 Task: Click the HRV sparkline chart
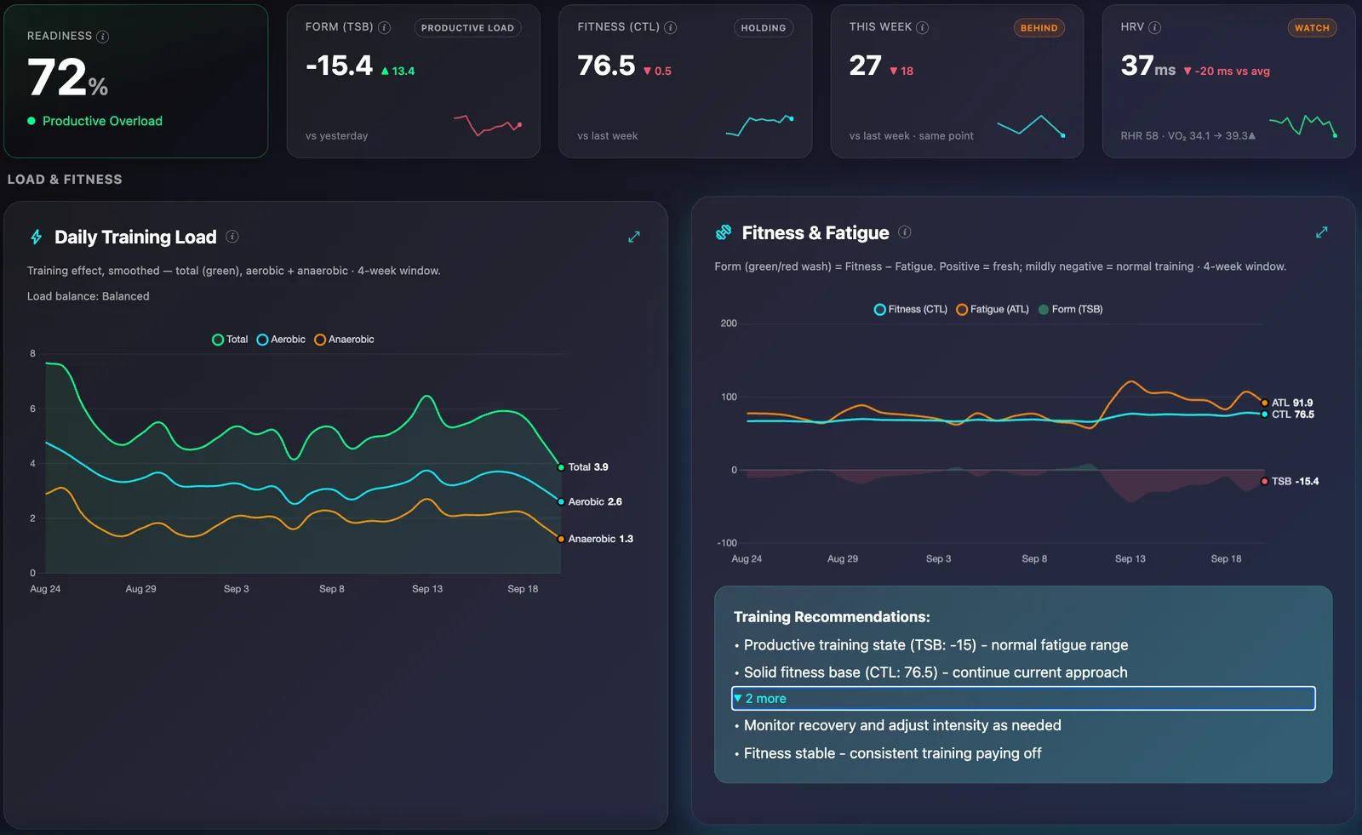coord(1303,125)
